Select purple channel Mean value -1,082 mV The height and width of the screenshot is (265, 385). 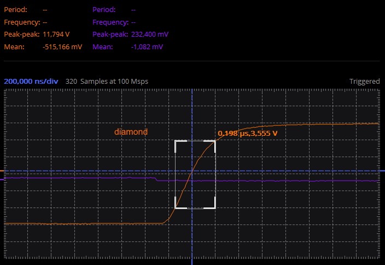(147, 47)
